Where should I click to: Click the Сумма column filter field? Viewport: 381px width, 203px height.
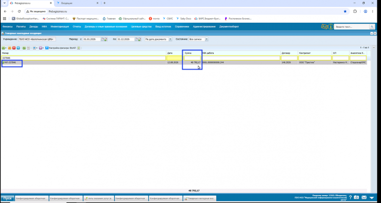[x=192, y=58]
